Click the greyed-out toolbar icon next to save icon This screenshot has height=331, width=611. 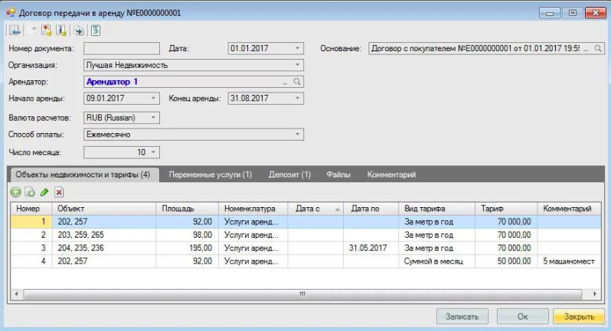tap(32, 31)
